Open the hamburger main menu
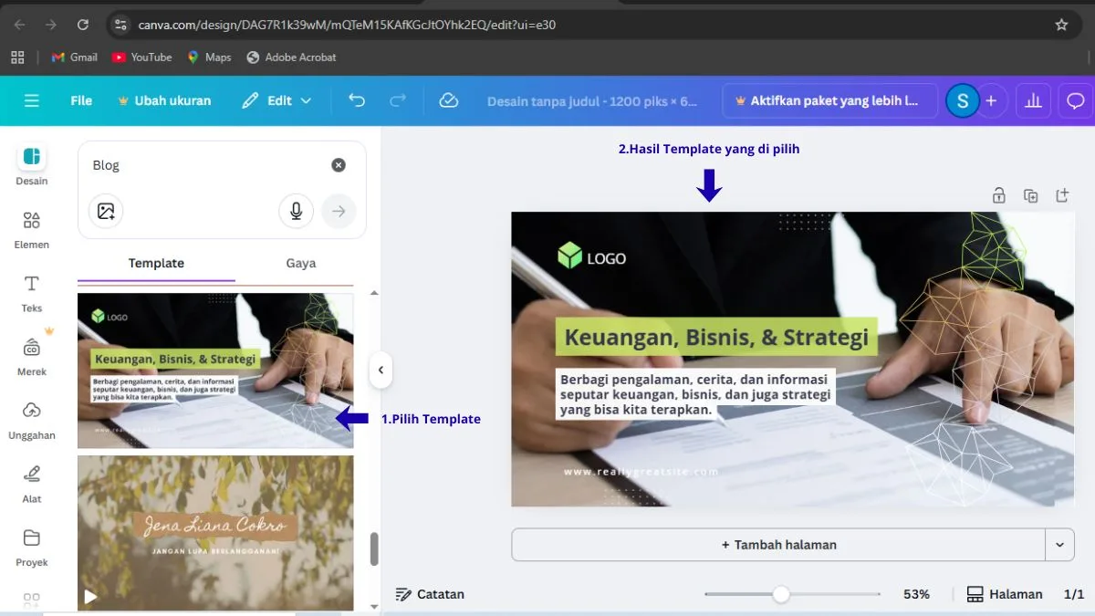This screenshot has height=616, width=1095. click(x=32, y=100)
